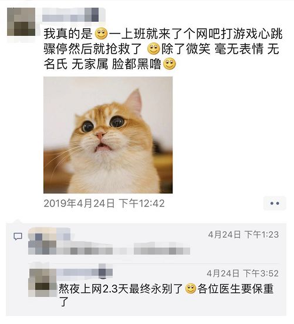The height and width of the screenshot is (324, 294).
Task: Tap the first blurred comment text
Action: click(109, 248)
